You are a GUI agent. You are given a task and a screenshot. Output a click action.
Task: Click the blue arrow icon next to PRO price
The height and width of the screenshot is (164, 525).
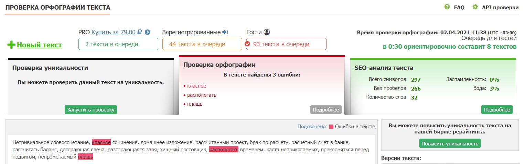coord(148,32)
